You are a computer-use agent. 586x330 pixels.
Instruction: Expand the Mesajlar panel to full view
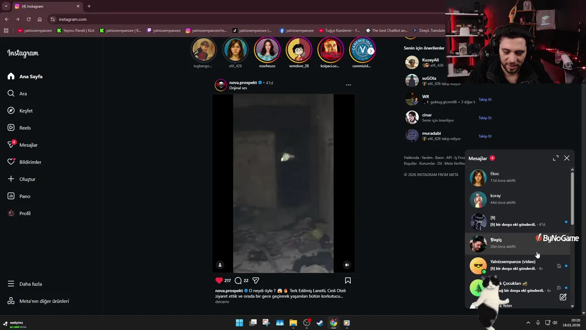click(x=556, y=158)
